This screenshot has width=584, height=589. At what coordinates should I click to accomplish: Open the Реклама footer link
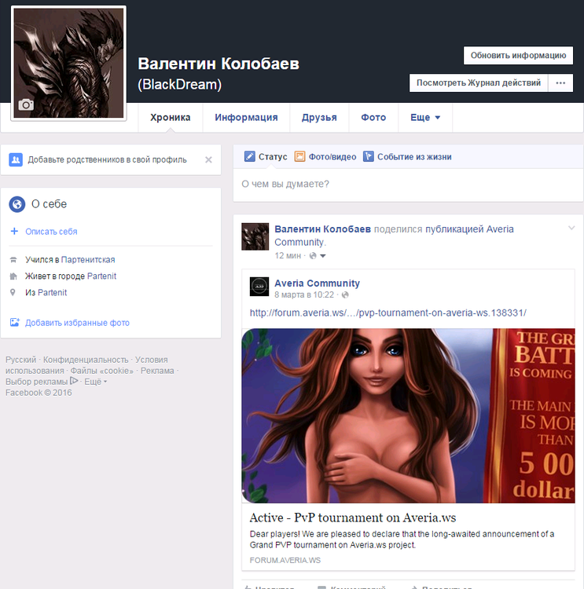click(x=157, y=371)
